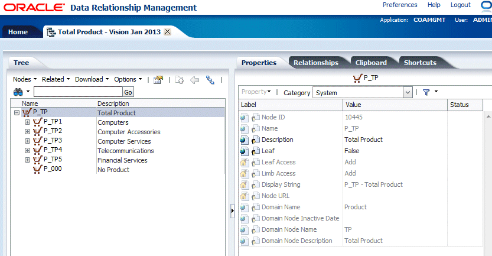Expand the P_TP4 Telecommunications node
Viewport: 492px width, 256px height.
[x=27, y=150]
